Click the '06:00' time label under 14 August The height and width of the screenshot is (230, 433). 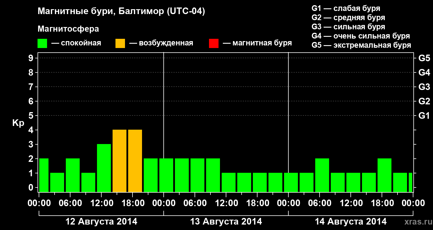pos(320,203)
